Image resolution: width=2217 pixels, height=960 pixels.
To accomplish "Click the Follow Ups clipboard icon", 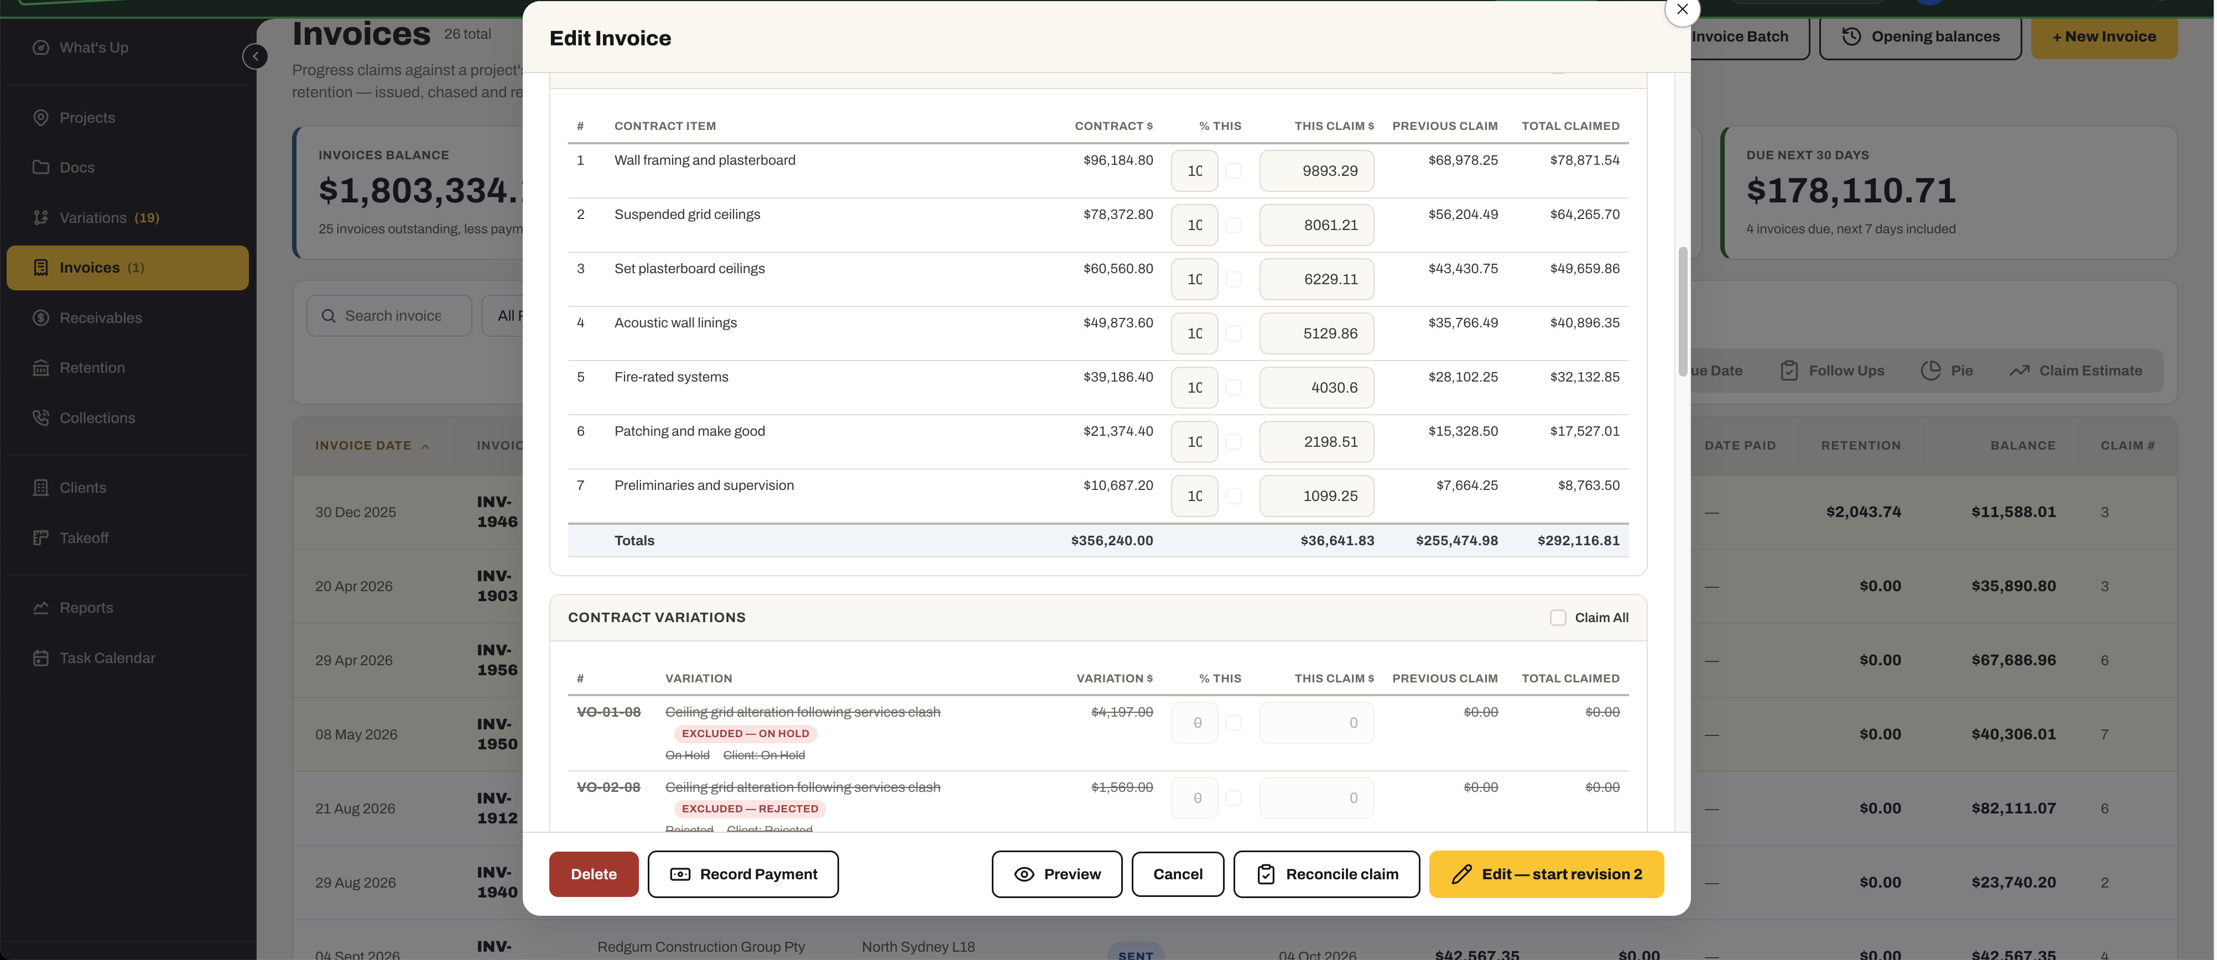I will [x=1789, y=371].
